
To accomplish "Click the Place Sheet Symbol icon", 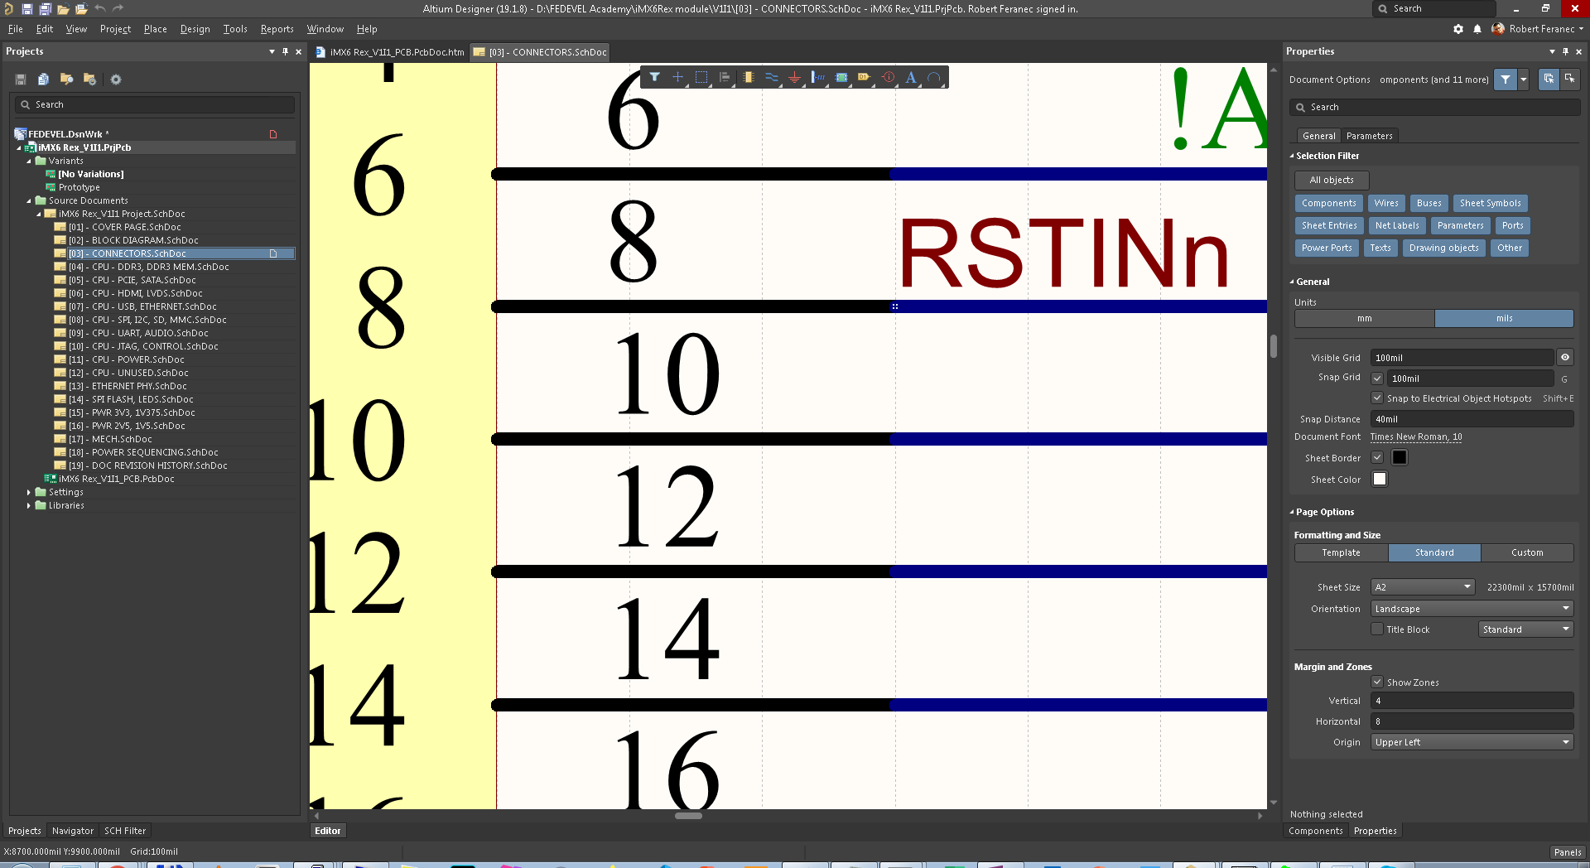I will tap(841, 77).
